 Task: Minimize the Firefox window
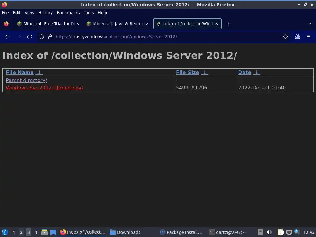click(299, 4)
